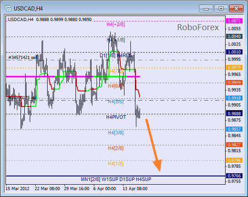Select the 0.9766 support price label
The image size is (248, 197).
(x=234, y=176)
